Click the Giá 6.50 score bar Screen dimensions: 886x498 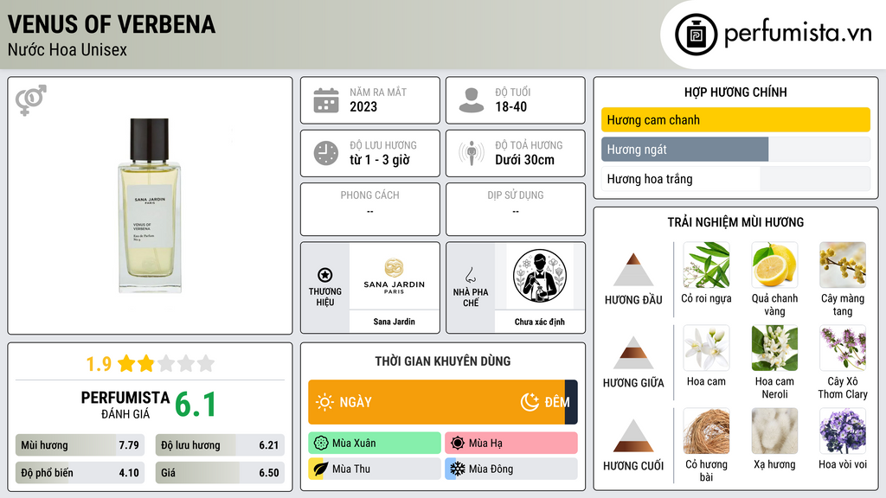[x=220, y=473]
